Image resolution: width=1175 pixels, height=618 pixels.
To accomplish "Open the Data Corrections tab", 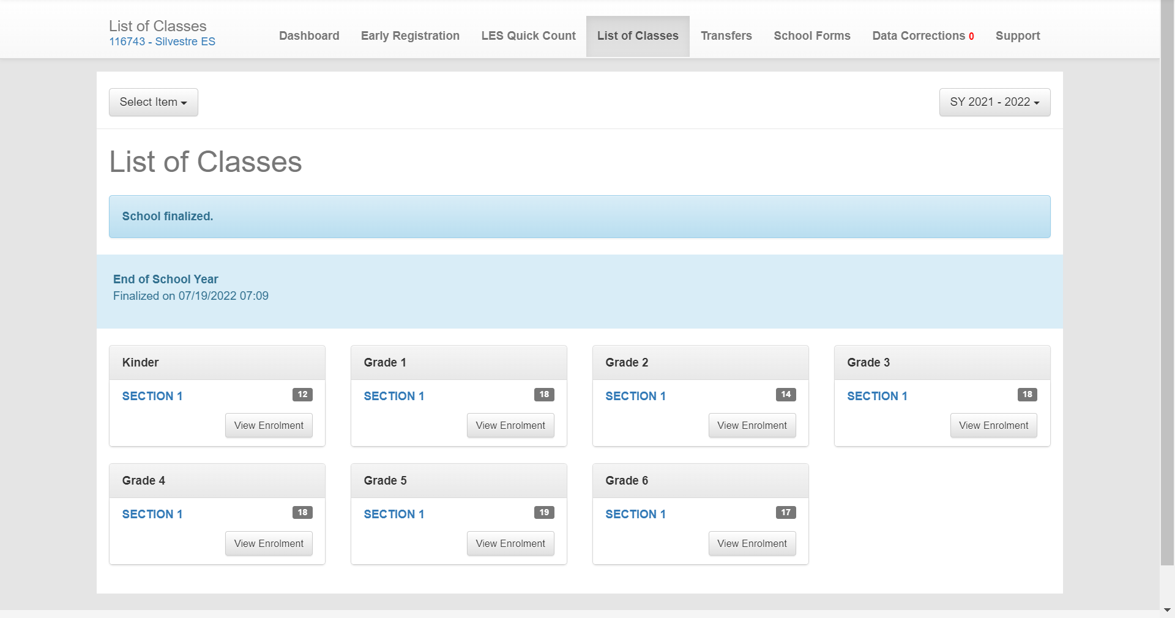I will click(923, 36).
